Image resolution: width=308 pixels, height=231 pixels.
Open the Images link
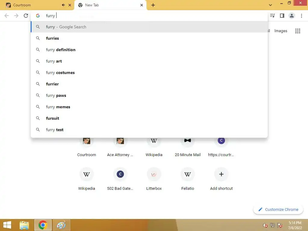281,31
